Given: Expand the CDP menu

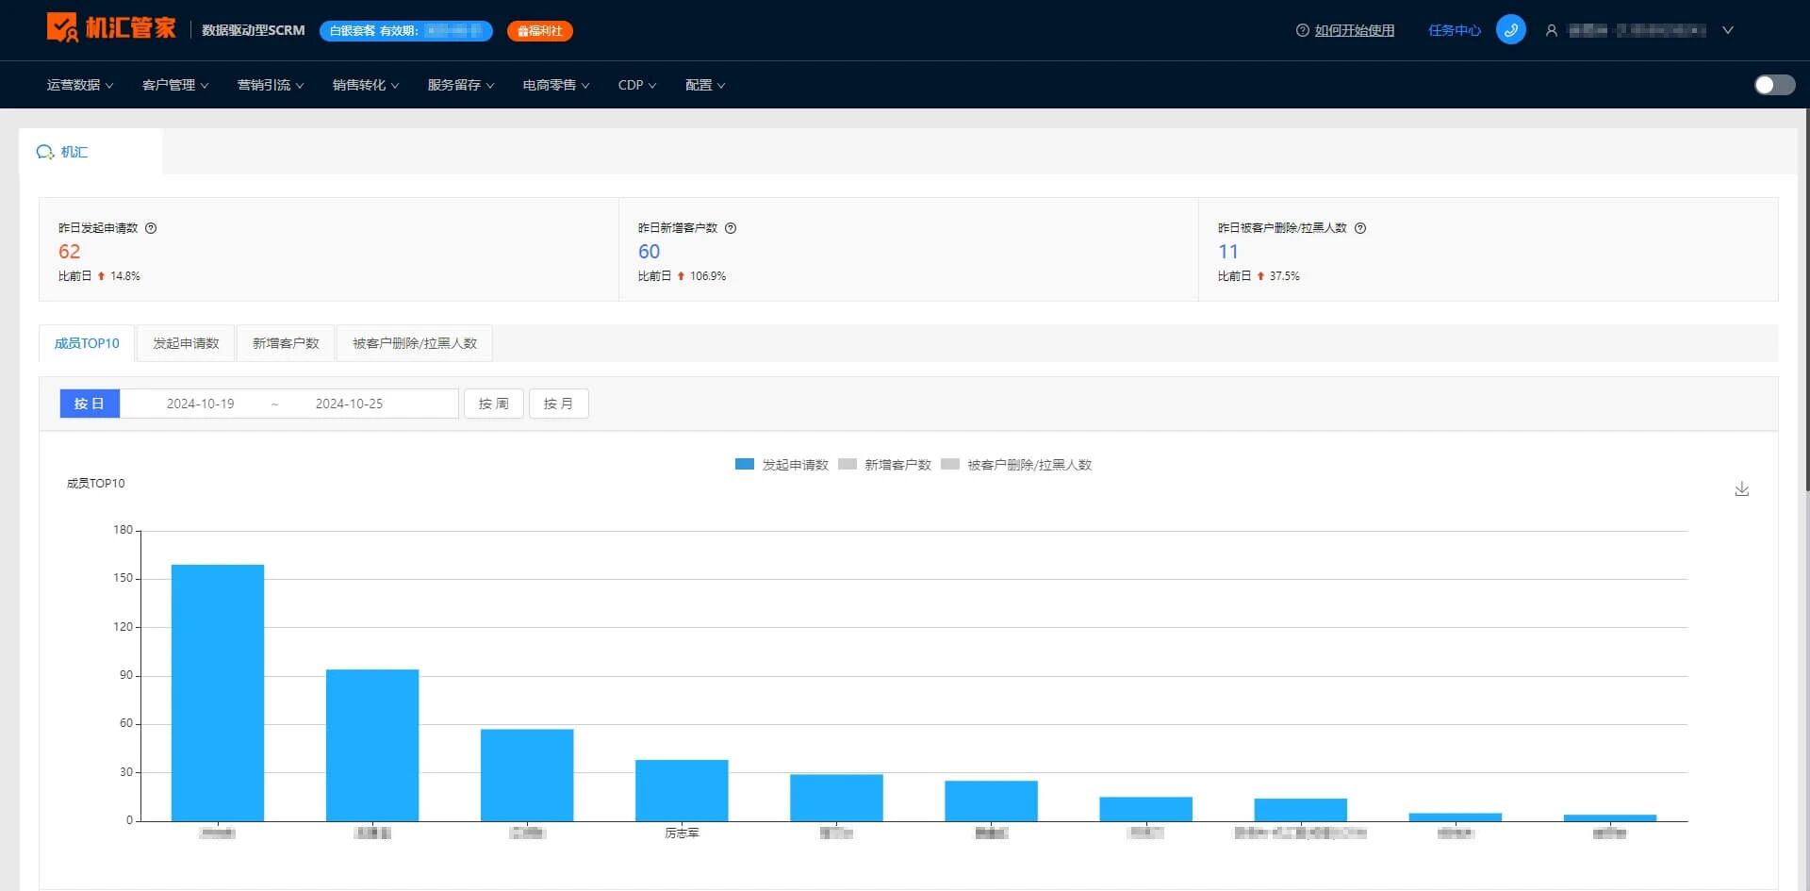Looking at the screenshot, I should point(637,85).
